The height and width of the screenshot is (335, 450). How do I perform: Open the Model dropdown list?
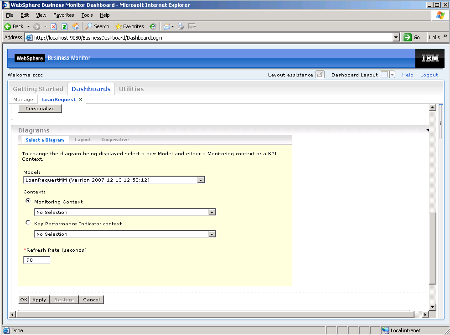coord(201,180)
